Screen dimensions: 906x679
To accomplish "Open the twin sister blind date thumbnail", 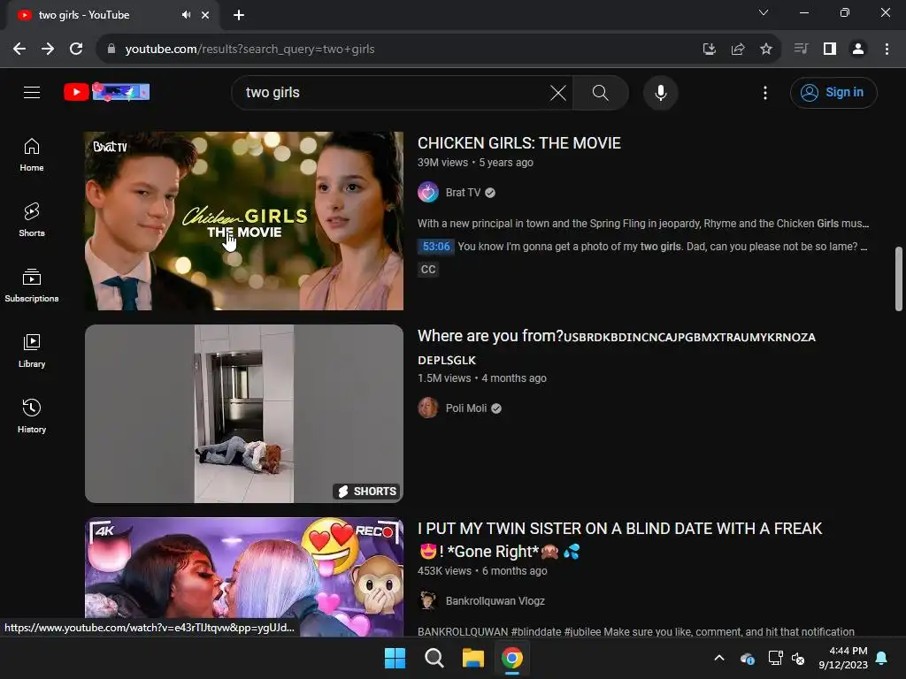I will pyautogui.click(x=244, y=576).
